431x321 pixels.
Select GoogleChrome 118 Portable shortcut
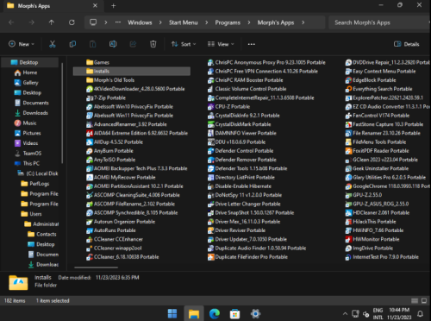click(388, 186)
